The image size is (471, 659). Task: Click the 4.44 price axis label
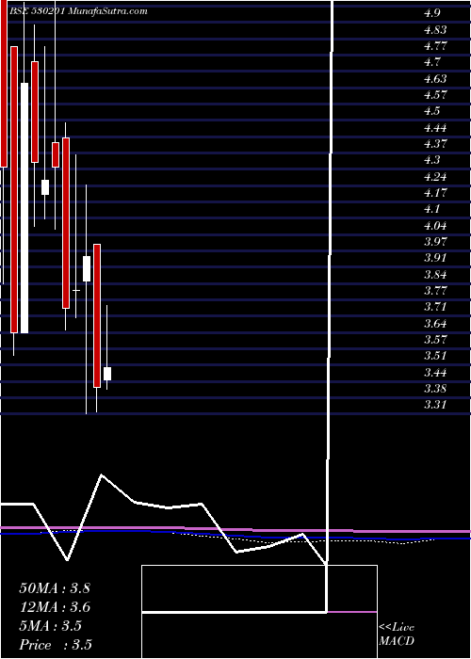tap(435, 127)
